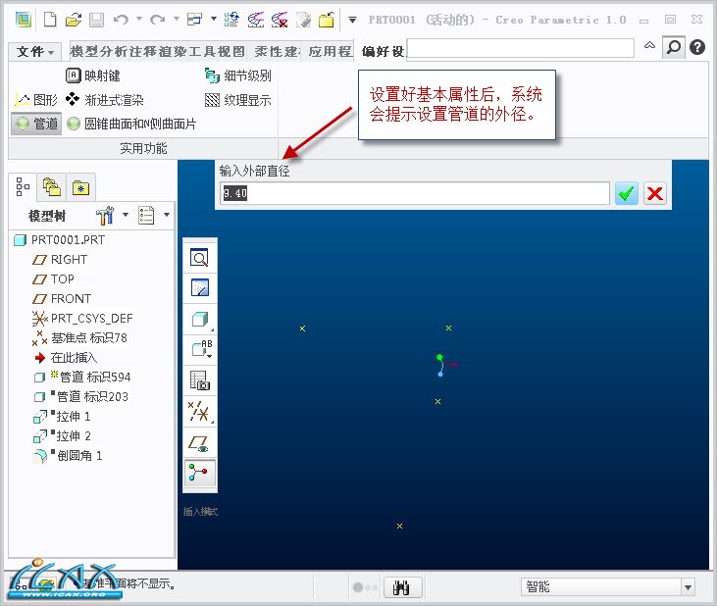Screen dimensions: 717x606
Task: Click the model tree show list icon
Action: point(146,216)
